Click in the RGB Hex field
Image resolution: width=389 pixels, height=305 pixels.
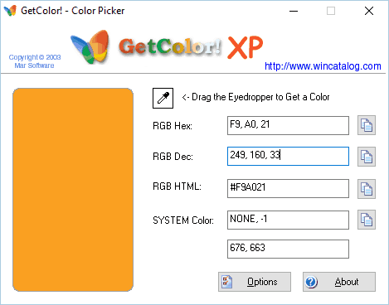click(x=288, y=125)
